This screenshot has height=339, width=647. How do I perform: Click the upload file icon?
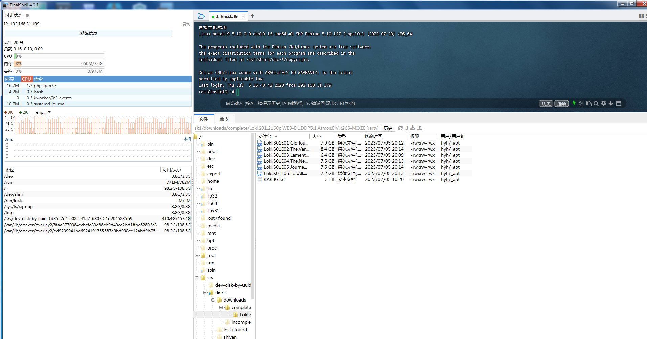click(x=420, y=128)
